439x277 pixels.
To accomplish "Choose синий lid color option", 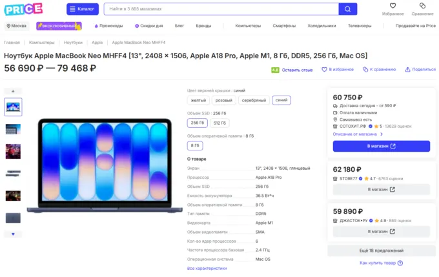I will (281, 100).
